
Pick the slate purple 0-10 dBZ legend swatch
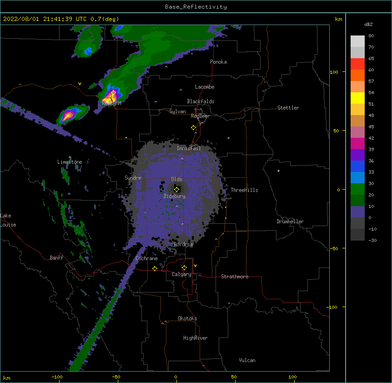357,212
